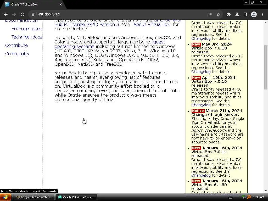Open the guest operating systems link
Image resolution: width=268 pixels, height=201 pixels.
pos(110,44)
